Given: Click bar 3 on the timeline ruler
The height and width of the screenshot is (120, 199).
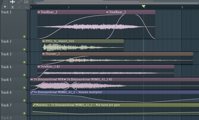Looking at the screenshot, I should tap(106, 7).
